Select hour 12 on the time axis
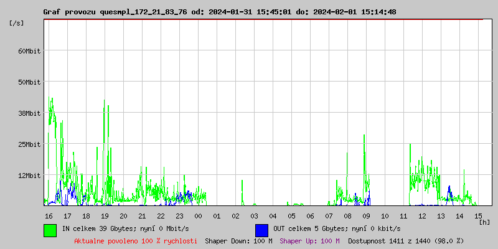Viewport: 498px width, 249px height. click(x=422, y=215)
